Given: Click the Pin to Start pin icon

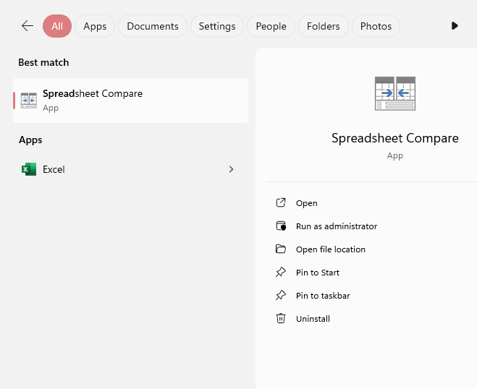Looking at the screenshot, I should (x=281, y=272).
